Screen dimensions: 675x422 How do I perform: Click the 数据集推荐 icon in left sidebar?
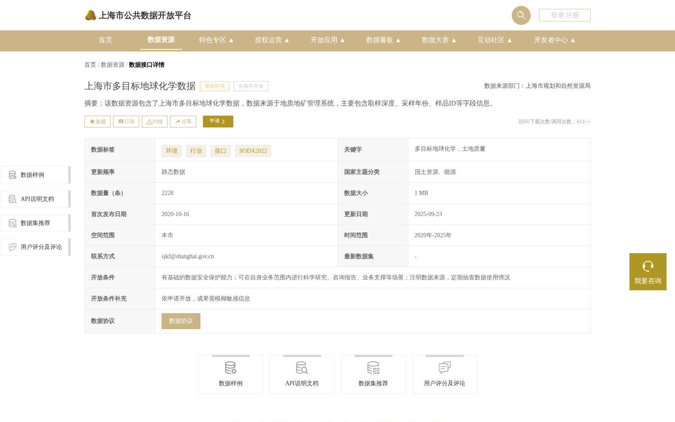click(13, 223)
